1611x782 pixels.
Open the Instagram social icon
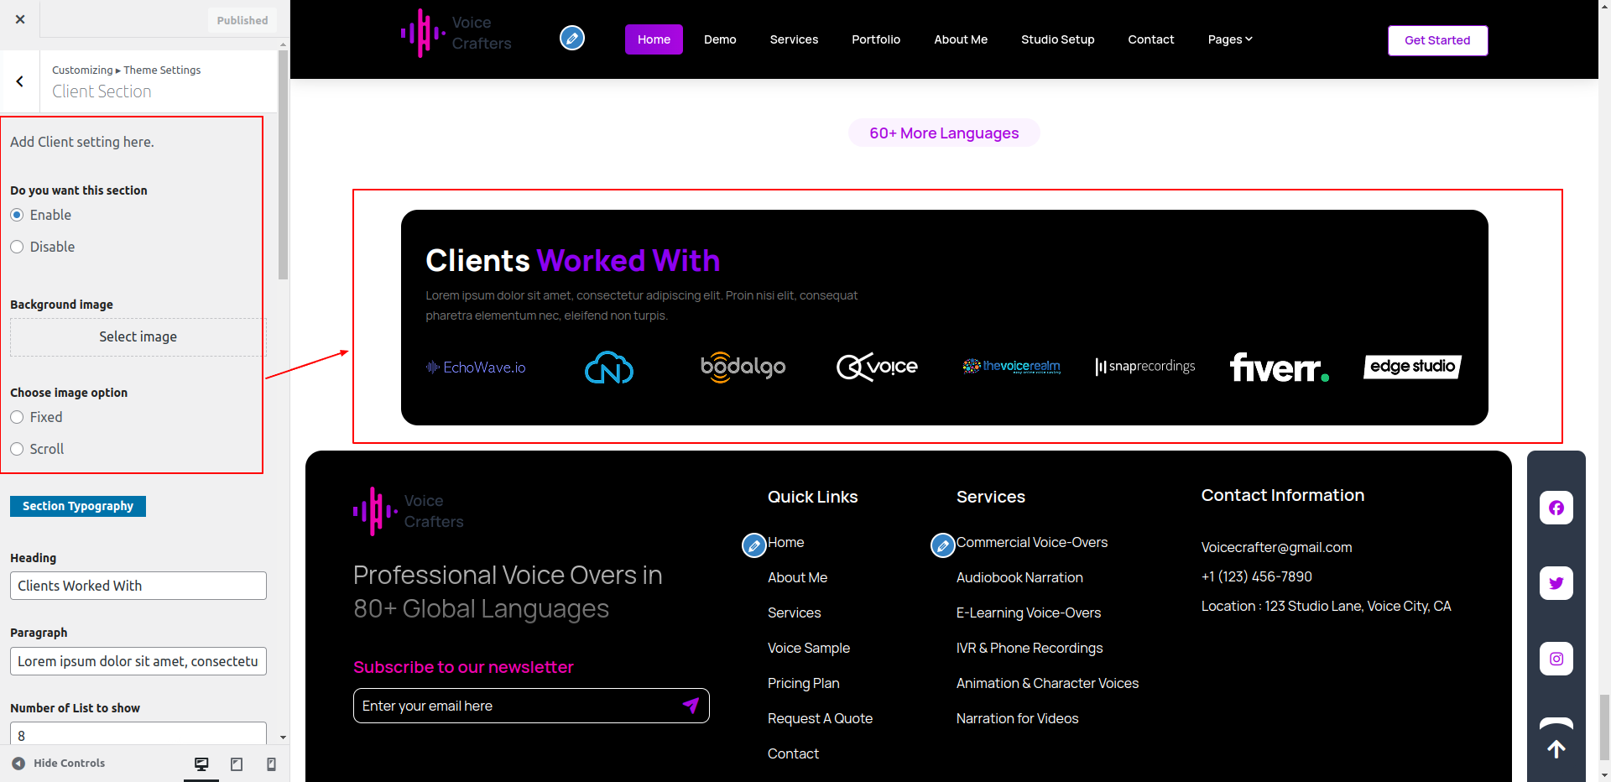click(x=1556, y=659)
